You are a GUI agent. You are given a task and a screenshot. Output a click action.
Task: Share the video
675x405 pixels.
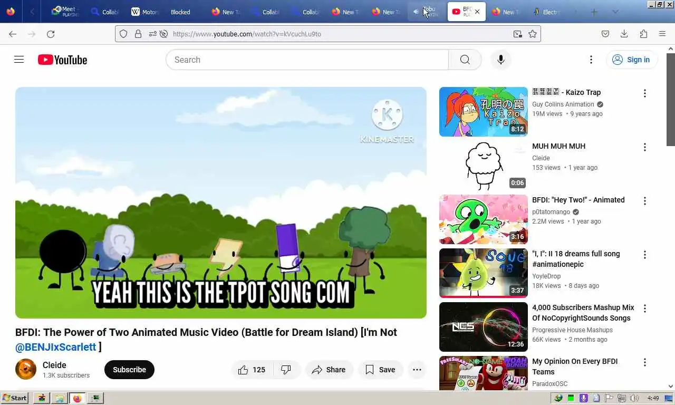(329, 370)
